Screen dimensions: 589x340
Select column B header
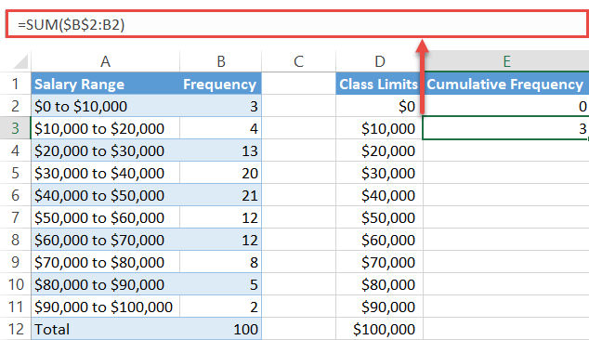pos(221,61)
